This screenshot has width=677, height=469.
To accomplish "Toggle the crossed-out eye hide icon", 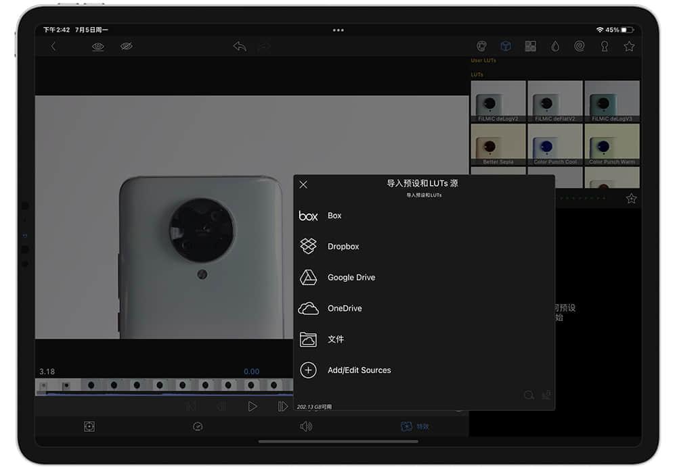I will pos(127,46).
